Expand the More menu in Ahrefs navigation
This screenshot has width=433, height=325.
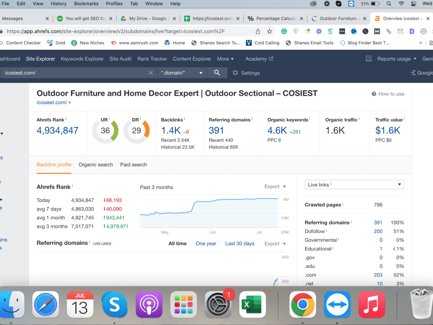(225, 59)
